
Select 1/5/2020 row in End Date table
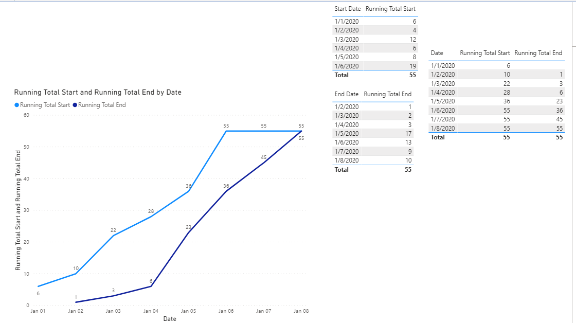(373, 133)
